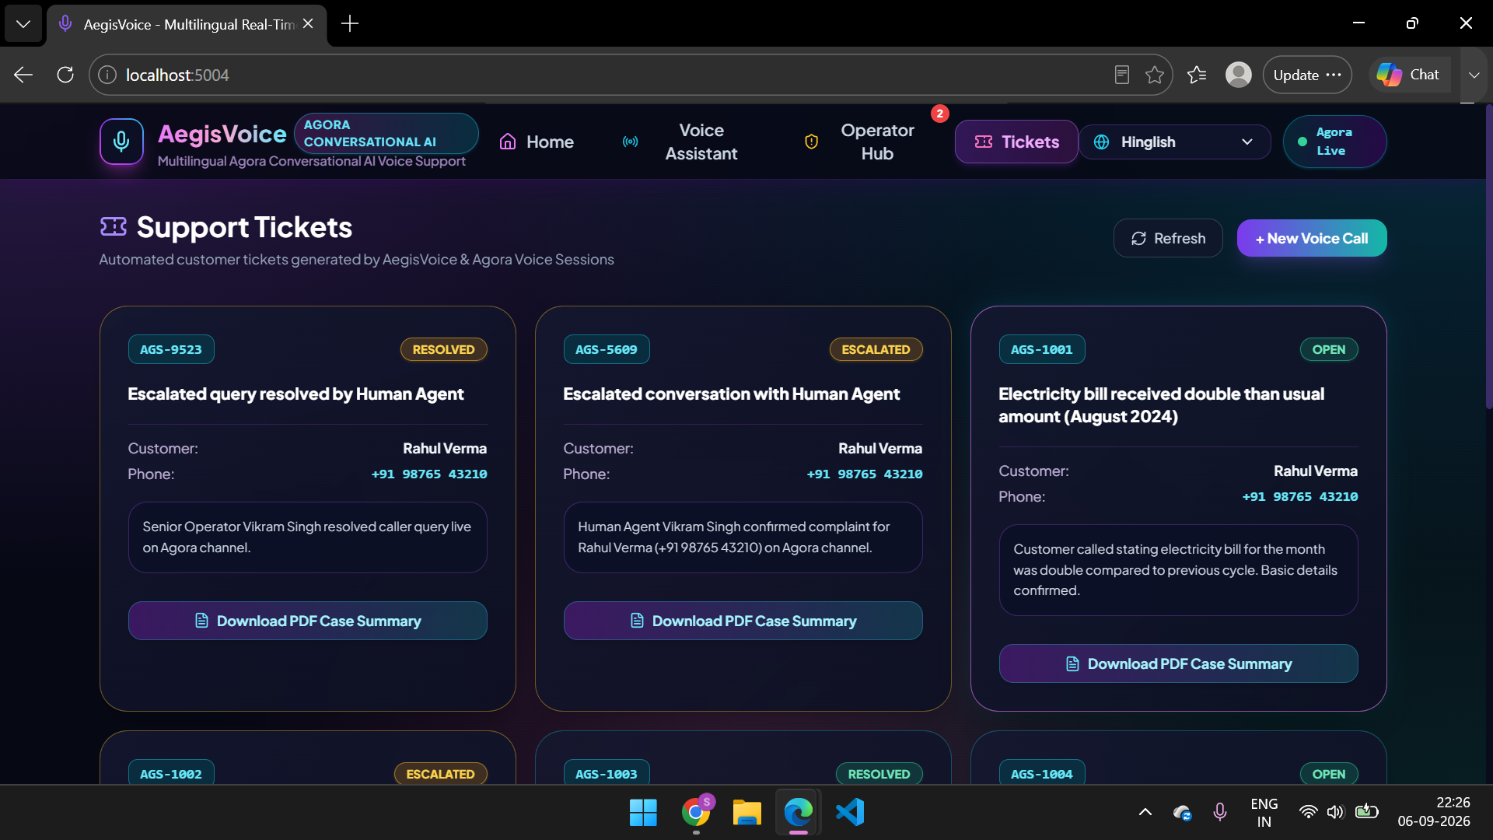The height and width of the screenshot is (840, 1493).
Task: Download PDF Case Summary for AGS-5609
Action: point(743,621)
